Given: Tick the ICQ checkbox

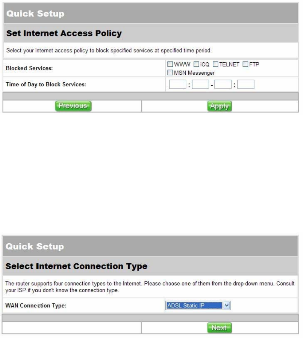Looking at the screenshot, I should (196, 65).
